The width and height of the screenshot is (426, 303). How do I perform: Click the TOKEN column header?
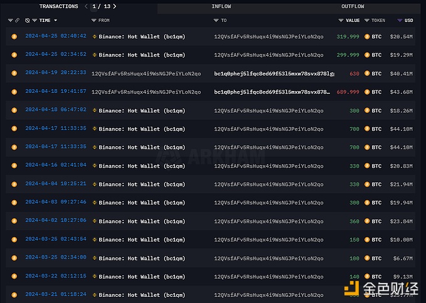point(378,20)
